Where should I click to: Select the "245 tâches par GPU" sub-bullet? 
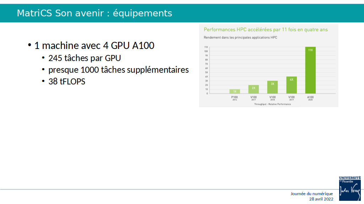pyautogui.click(x=85, y=58)
